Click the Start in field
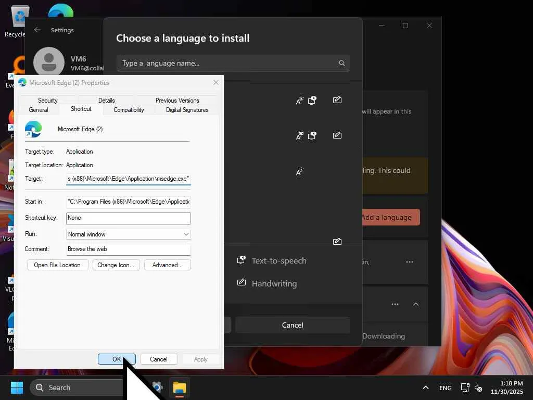This screenshot has width=533, height=400. (129, 202)
